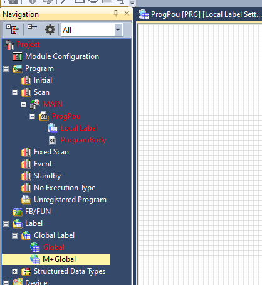Click the FB/FUN folder icon

coord(18,212)
